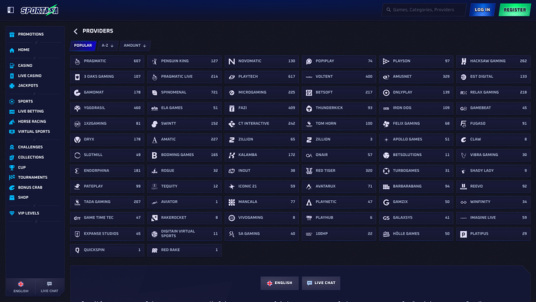Select the Popular sort tab
This screenshot has width=536, height=302.
click(x=83, y=45)
